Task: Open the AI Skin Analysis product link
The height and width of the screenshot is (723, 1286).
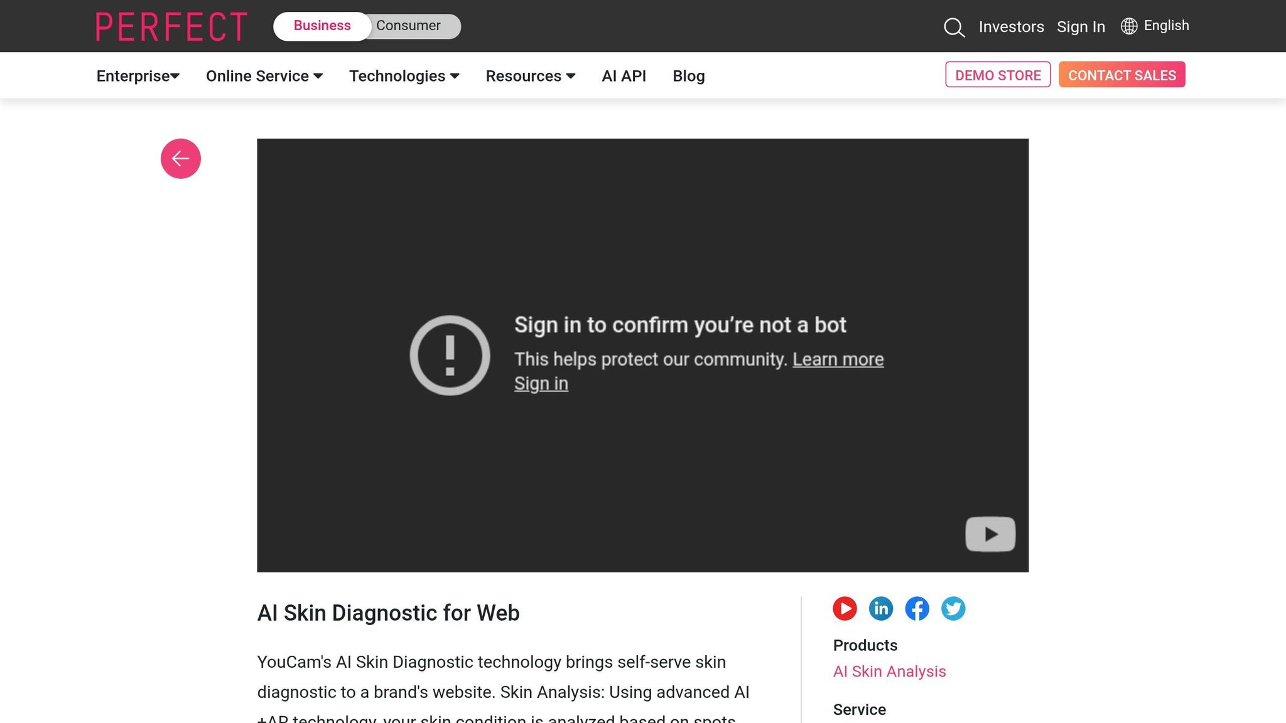Action: 889,672
